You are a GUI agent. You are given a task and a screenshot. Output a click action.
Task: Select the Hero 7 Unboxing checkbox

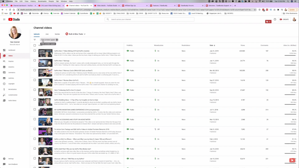pos(35,90)
